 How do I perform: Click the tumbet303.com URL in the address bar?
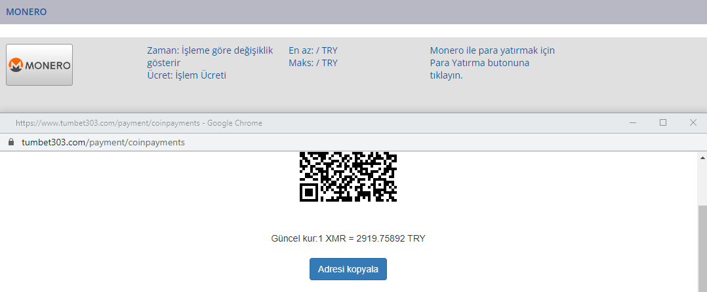[103, 142]
